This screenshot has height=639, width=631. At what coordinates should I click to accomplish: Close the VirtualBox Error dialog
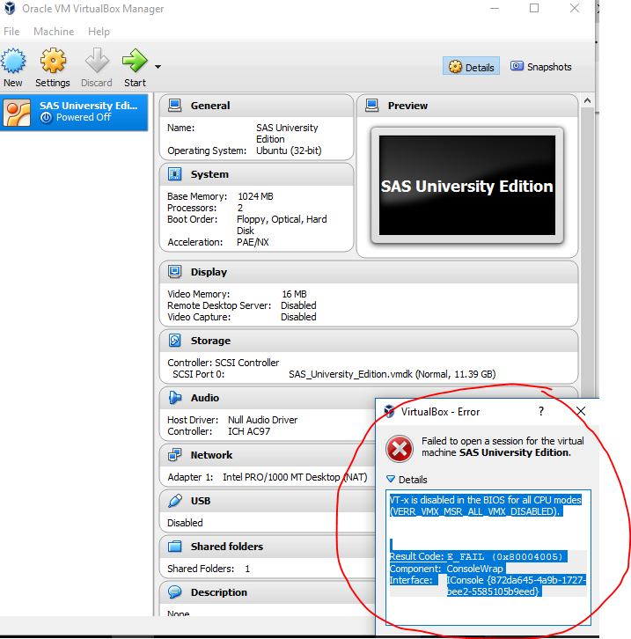581,411
